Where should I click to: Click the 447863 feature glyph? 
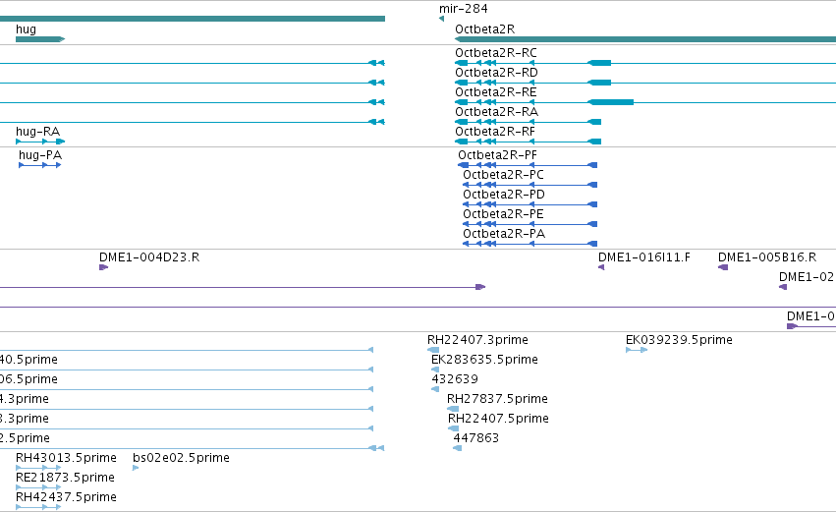[x=457, y=448]
